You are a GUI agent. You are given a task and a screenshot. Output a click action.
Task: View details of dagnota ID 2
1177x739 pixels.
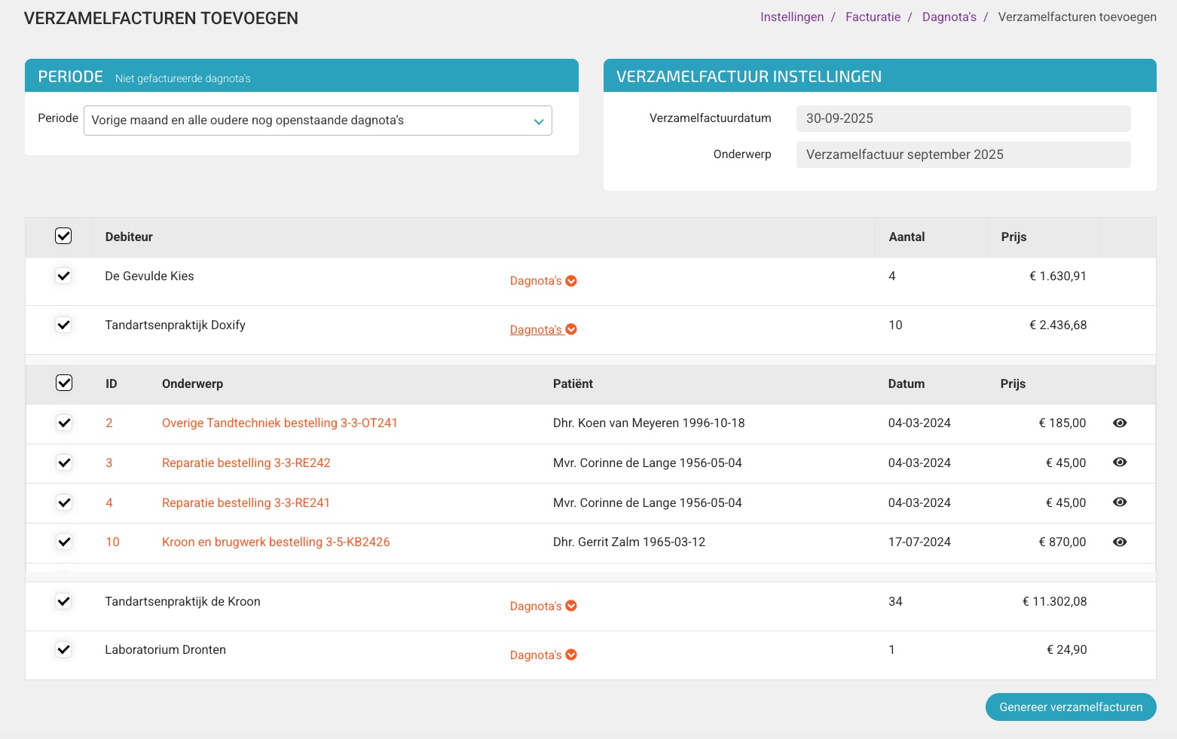pyautogui.click(x=1120, y=423)
